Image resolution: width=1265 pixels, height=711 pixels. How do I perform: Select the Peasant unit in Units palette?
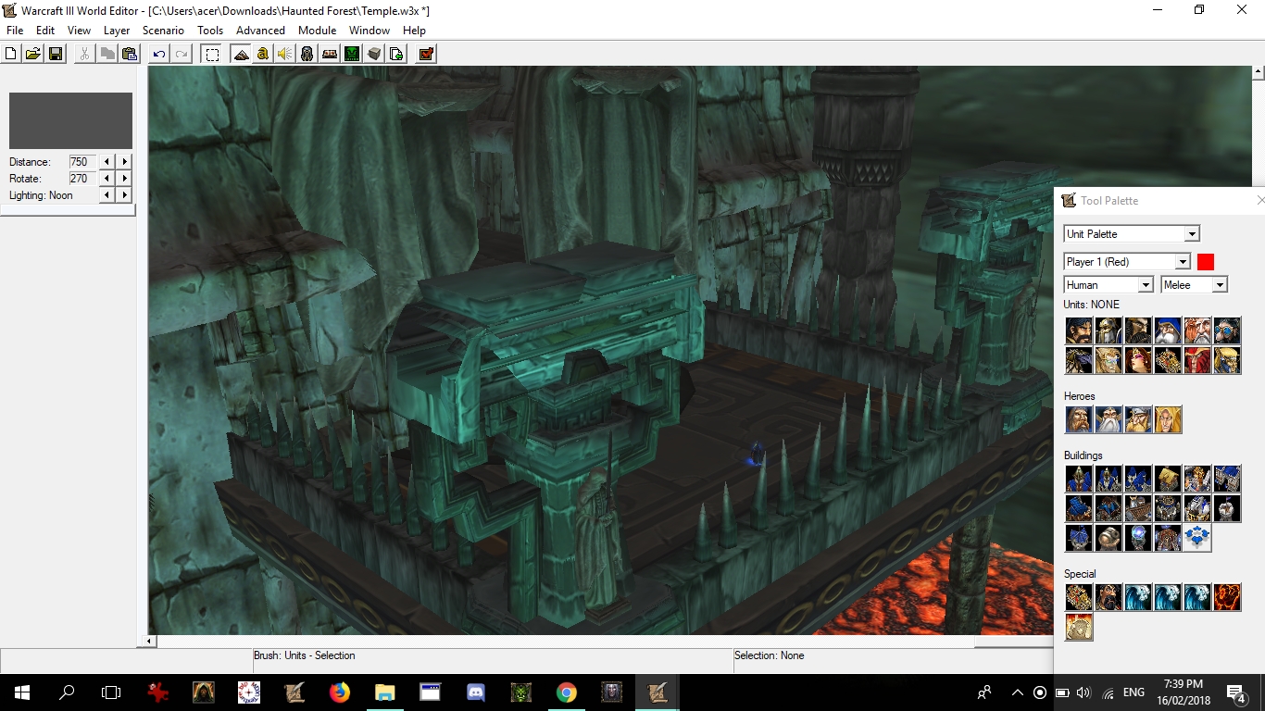1079,331
